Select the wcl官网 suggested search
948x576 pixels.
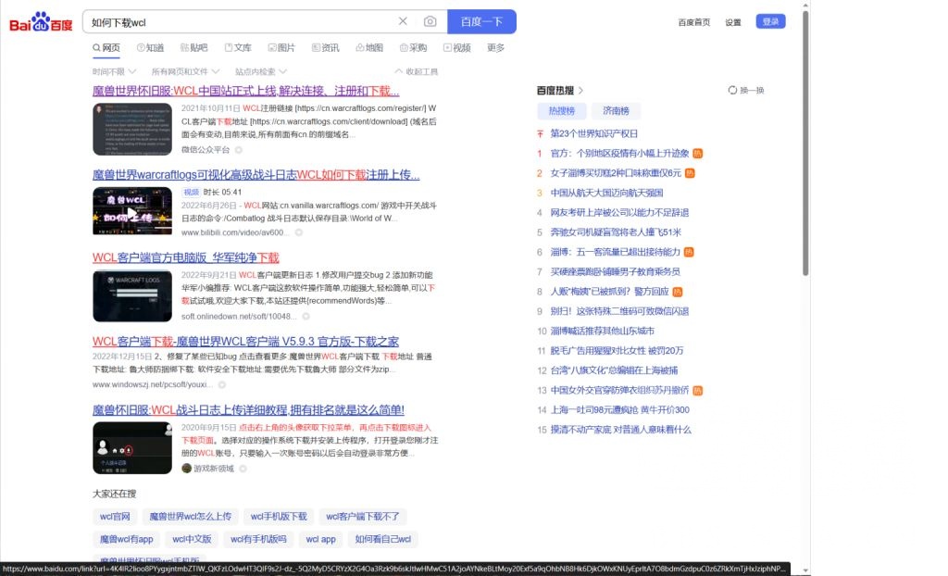(x=114, y=517)
